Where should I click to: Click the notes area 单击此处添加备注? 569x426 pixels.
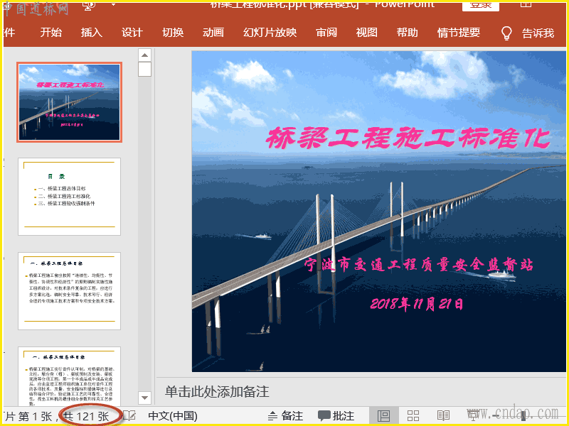click(x=217, y=392)
